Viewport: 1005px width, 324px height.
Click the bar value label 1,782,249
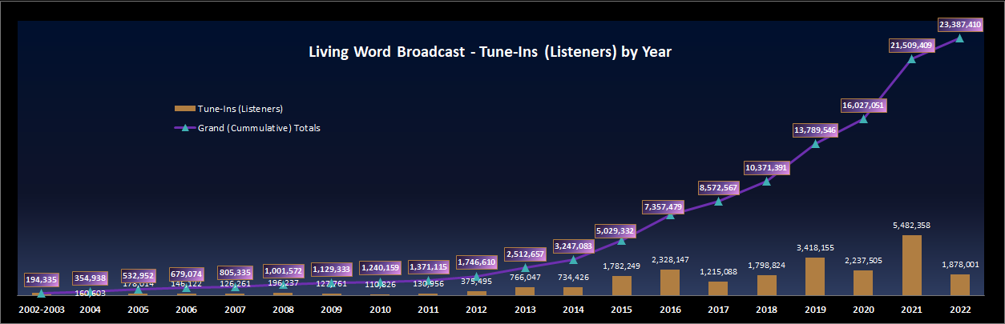click(x=622, y=266)
